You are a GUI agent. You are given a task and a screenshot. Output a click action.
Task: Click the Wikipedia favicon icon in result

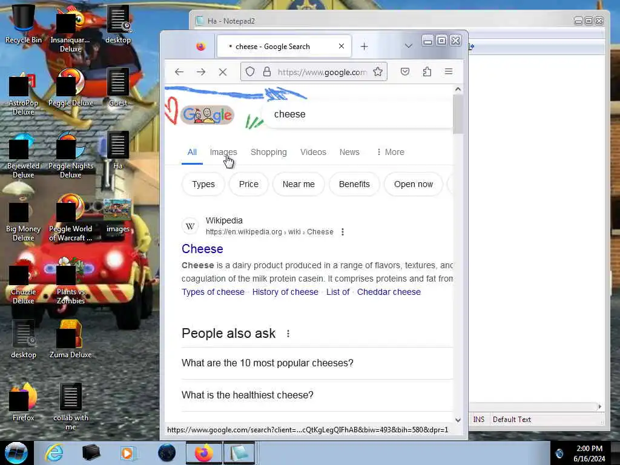(190, 226)
